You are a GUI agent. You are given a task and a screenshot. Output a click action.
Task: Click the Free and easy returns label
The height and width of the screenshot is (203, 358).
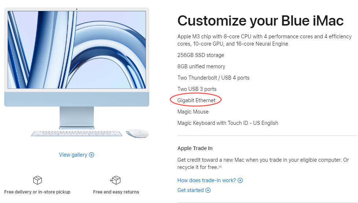coord(116,192)
